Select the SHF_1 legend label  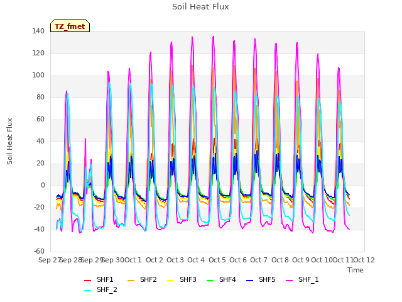pyautogui.click(x=308, y=279)
